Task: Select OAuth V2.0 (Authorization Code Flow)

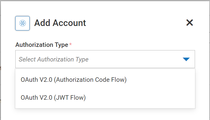Action: (74, 80)
